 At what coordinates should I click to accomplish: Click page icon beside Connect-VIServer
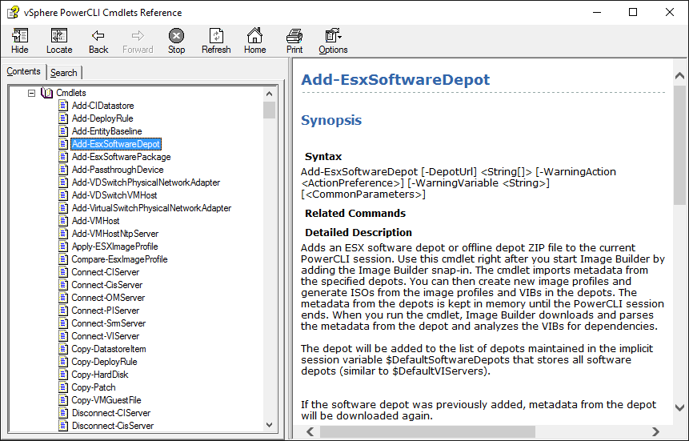click(x=63, y=336)
